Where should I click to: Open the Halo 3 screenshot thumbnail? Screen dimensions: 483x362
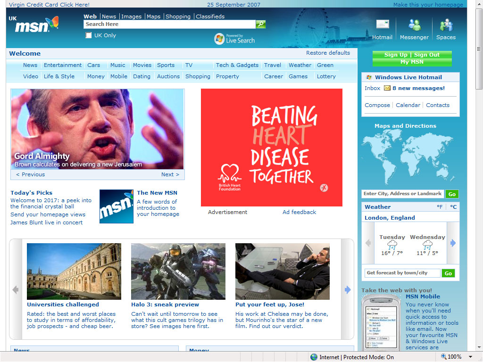(178, 271)
